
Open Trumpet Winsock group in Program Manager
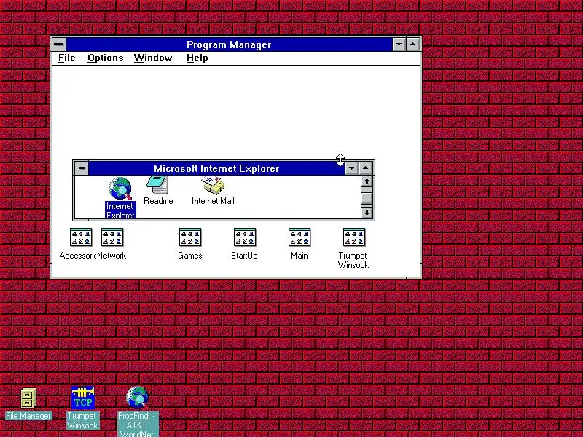pos(354,237)
